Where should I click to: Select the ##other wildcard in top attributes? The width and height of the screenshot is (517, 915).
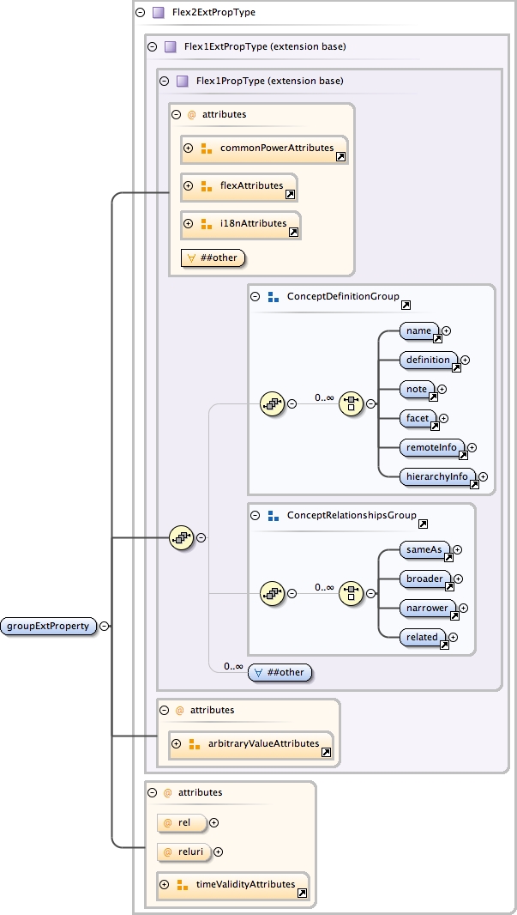click(x=213, y=257)
